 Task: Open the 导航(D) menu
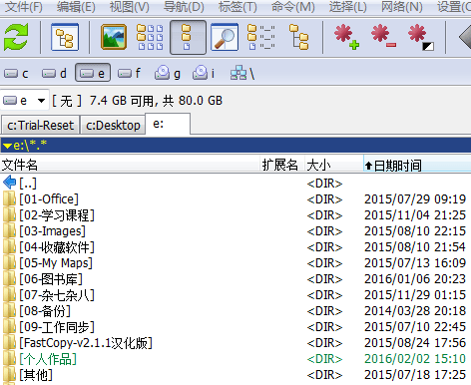coord(184,7)
